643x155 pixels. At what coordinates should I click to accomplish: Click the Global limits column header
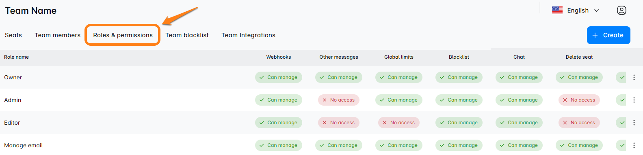(399, 57)
